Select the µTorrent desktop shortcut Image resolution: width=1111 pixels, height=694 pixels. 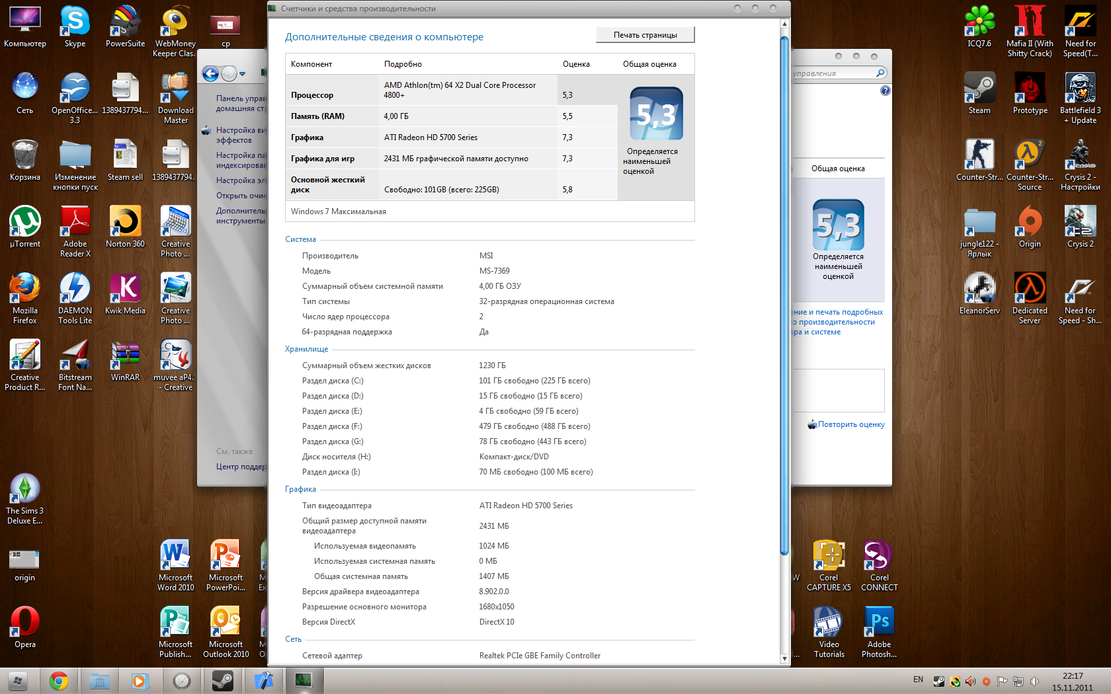pyautogui.click(x=25, y=227)
